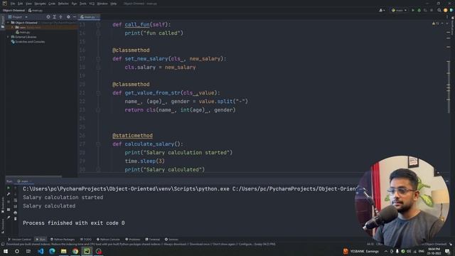The image size is (455, 256).
Task: Fold the calculate_salary method gutter marker
Action: tap(98, 144)
